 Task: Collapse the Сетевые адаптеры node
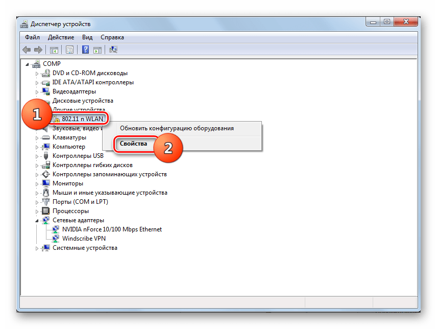click(37, 221)
